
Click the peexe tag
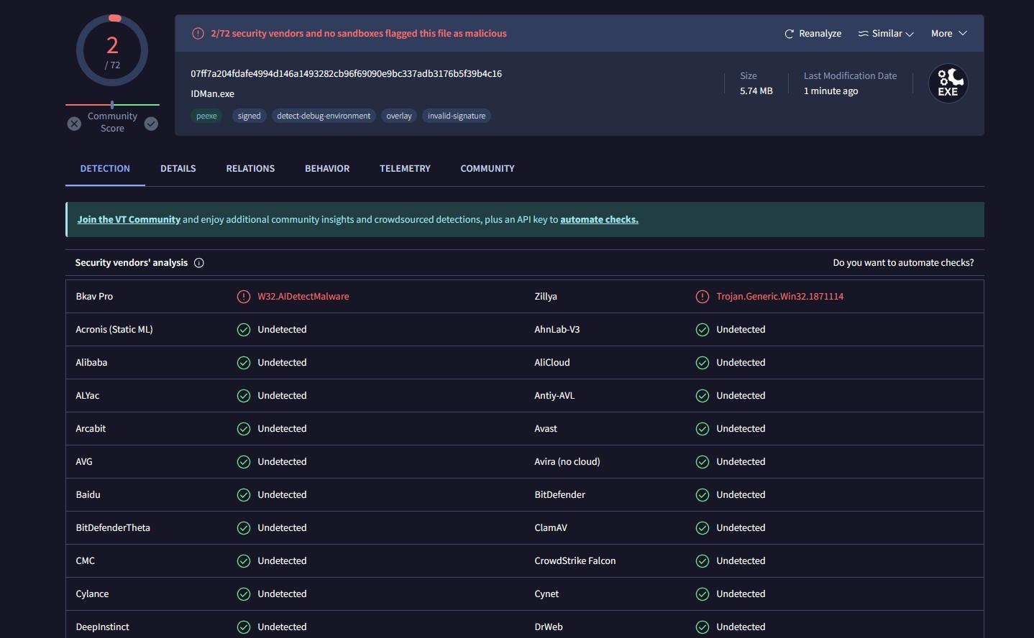(206, 116)
